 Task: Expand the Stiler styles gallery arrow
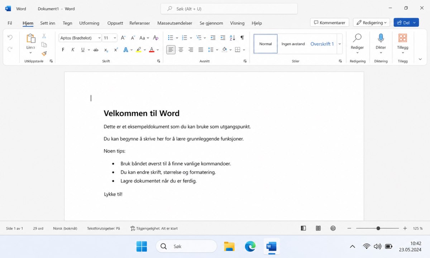340,44
